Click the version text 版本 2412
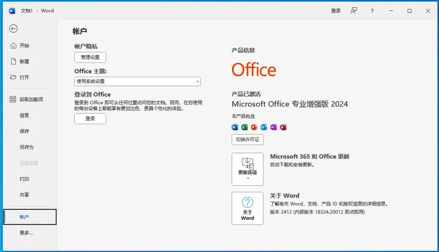This screenshot has height=252, width=439. [317, 212]
